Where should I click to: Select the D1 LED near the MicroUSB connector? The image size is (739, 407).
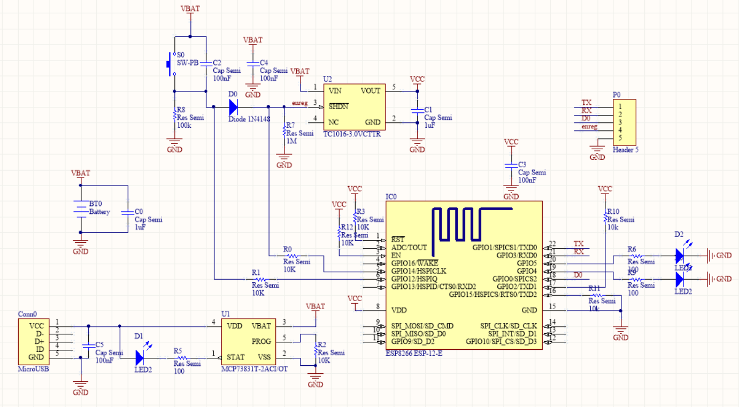(x=140, y=357)
